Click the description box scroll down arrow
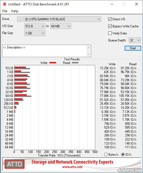143x173 pixels. point(88,54)
